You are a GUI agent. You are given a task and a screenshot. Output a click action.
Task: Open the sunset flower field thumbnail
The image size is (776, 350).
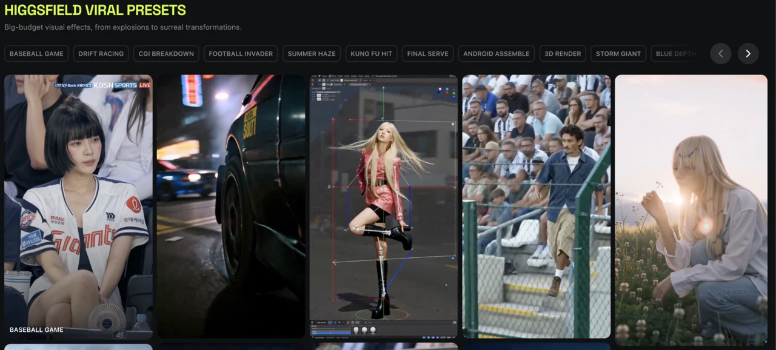tap(691, 209)
